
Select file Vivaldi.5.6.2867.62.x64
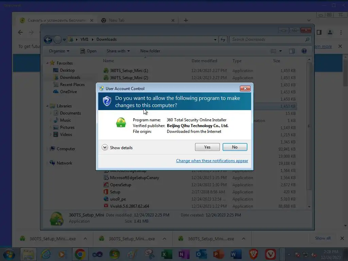pyautogui.click(x=129, y=206)
